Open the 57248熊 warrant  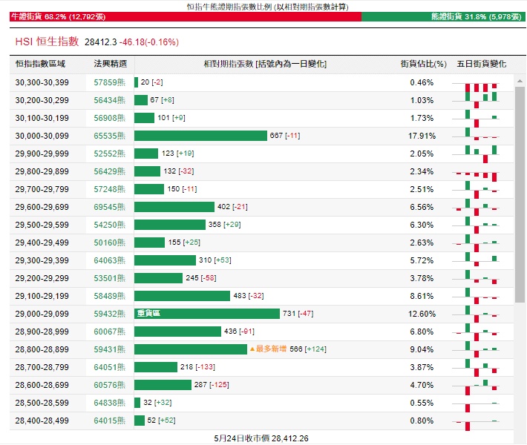109,189
